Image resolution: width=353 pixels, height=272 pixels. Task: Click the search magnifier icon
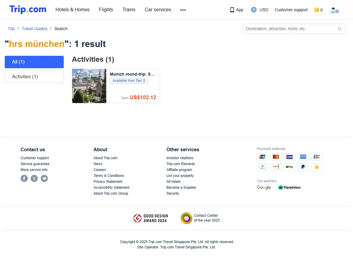339,29
